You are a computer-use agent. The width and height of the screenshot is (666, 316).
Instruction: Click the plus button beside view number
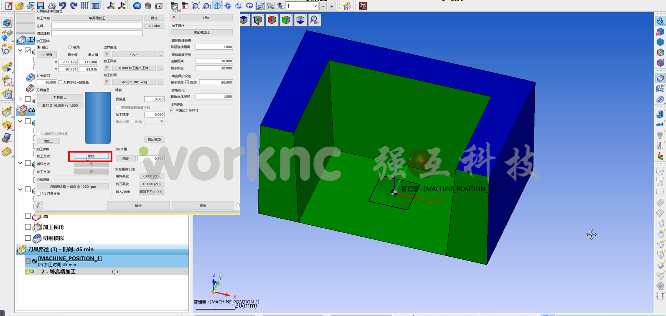coord(332,6)
